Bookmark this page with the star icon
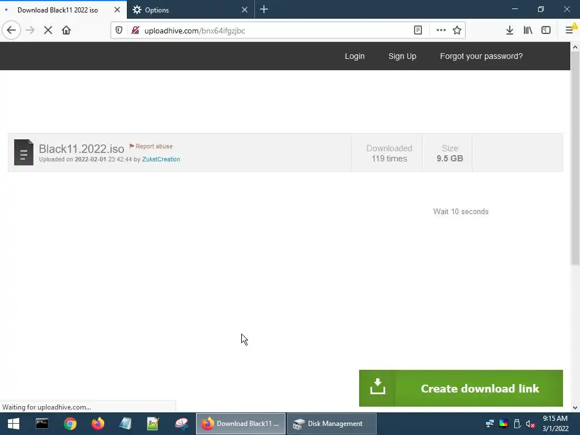Screen dimensions: 580x435 (457, 31)
